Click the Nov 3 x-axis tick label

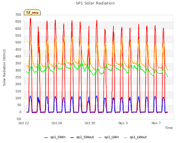[x=123, y=123]
